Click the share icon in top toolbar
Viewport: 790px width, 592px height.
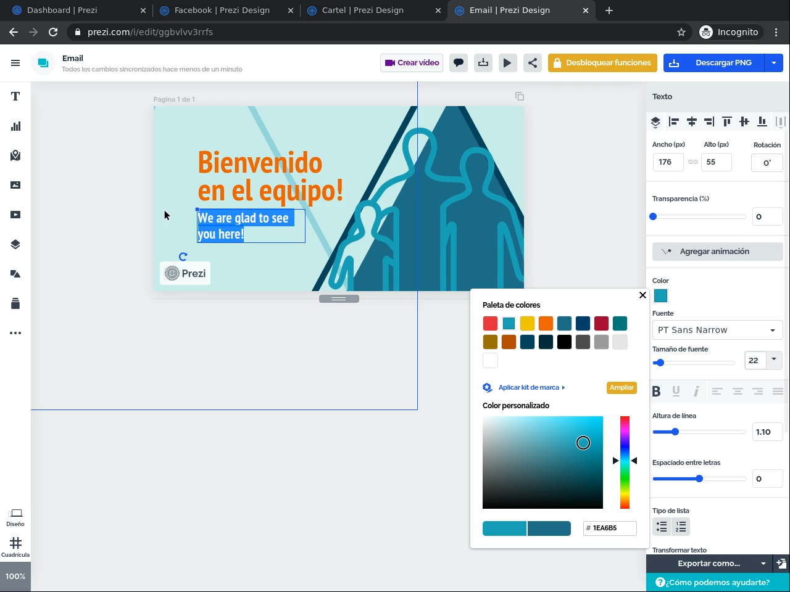[x=533, y=63]
